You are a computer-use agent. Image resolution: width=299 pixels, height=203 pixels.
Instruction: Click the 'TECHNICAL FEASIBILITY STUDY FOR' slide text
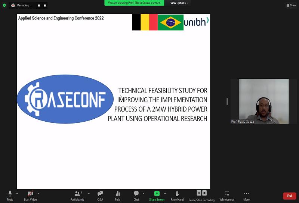click(163, 91)
